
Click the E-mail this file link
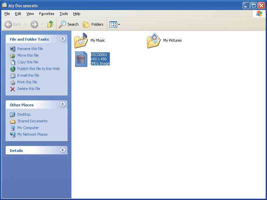pos(28,75)
